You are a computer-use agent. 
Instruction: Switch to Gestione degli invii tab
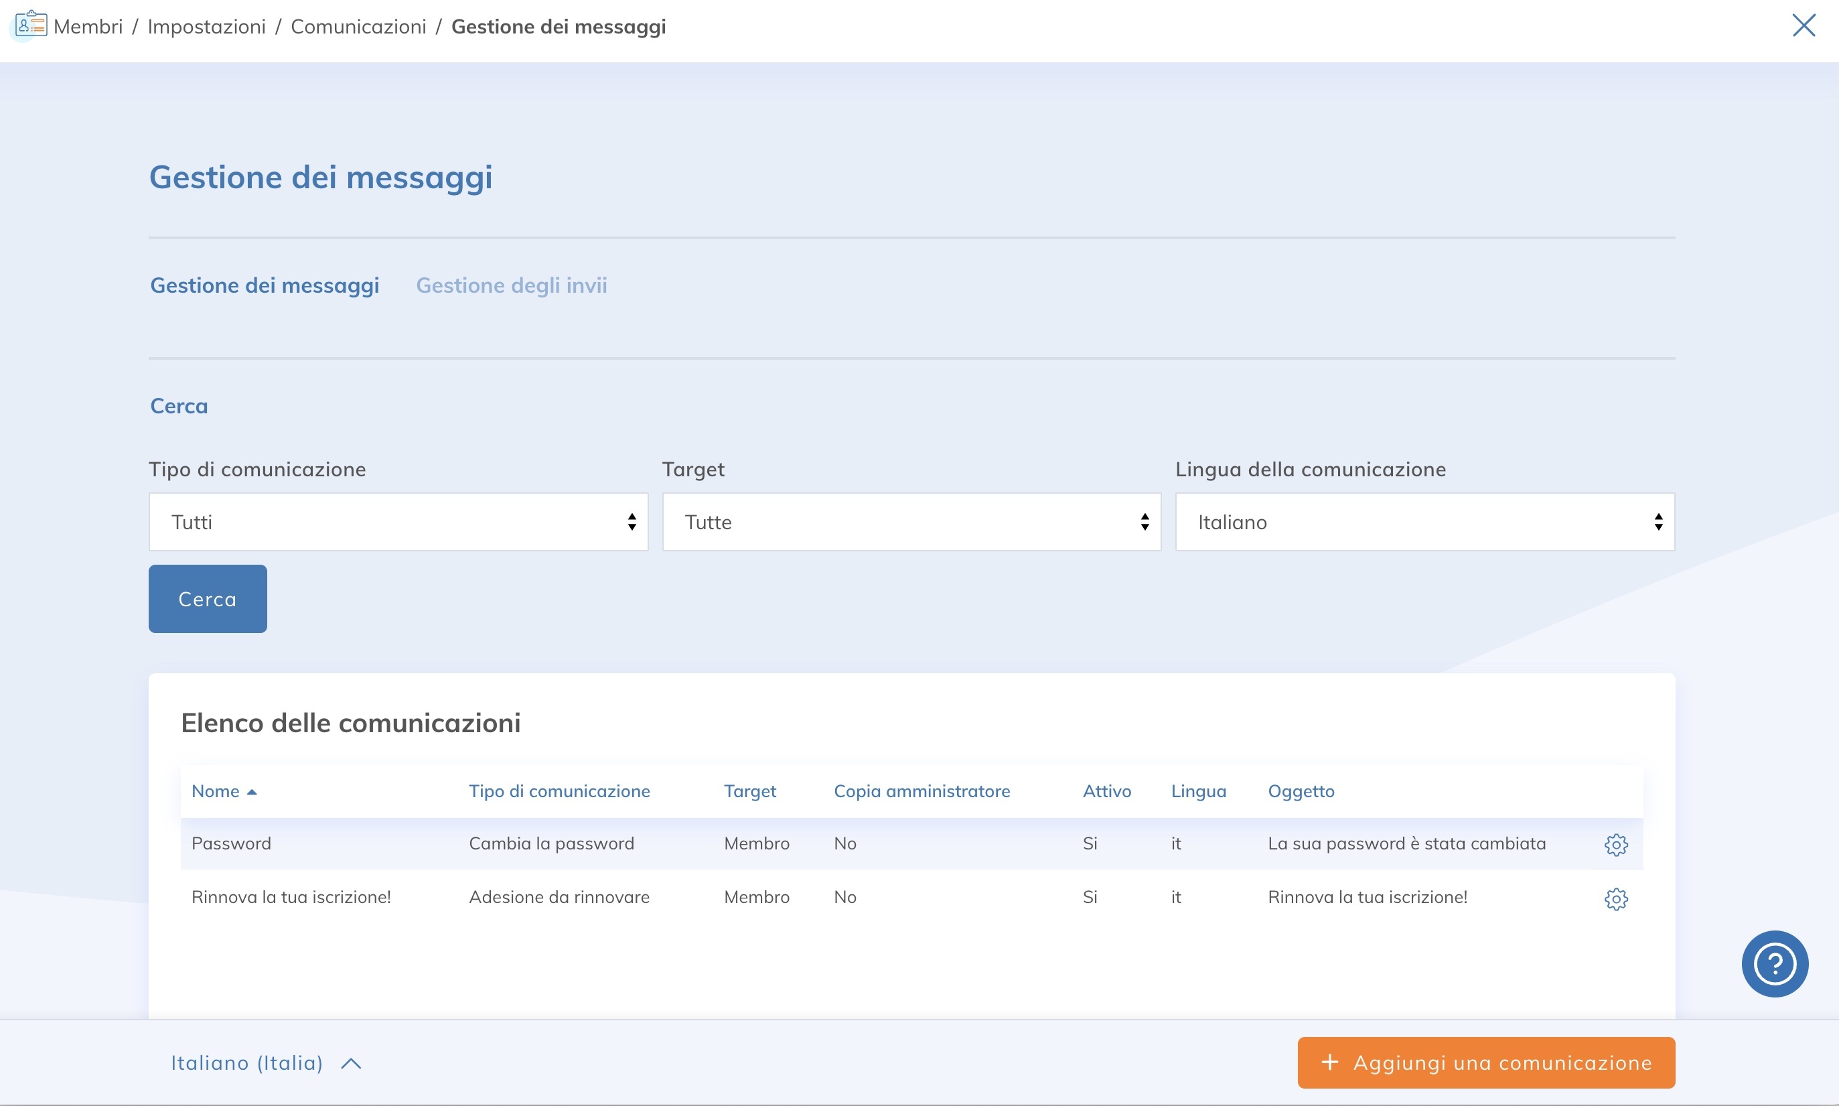click(x=511, y=285)
